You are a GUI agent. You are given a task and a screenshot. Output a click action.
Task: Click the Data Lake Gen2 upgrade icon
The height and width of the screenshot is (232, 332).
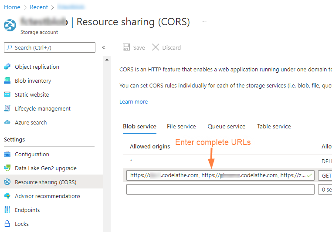[7, 168]
